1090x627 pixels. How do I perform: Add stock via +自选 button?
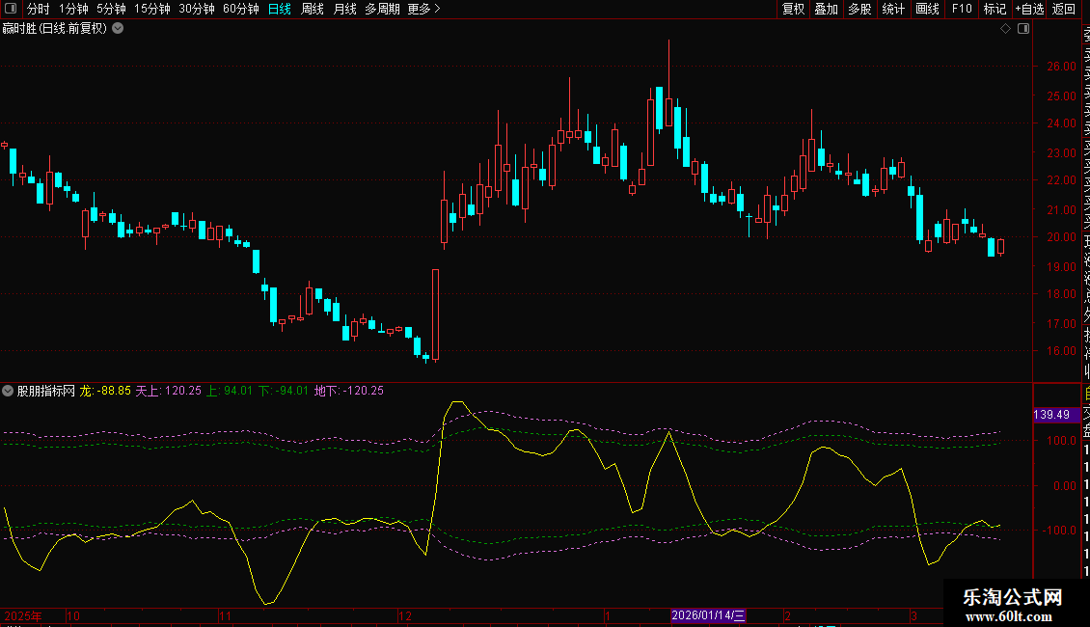(1029, 9)
